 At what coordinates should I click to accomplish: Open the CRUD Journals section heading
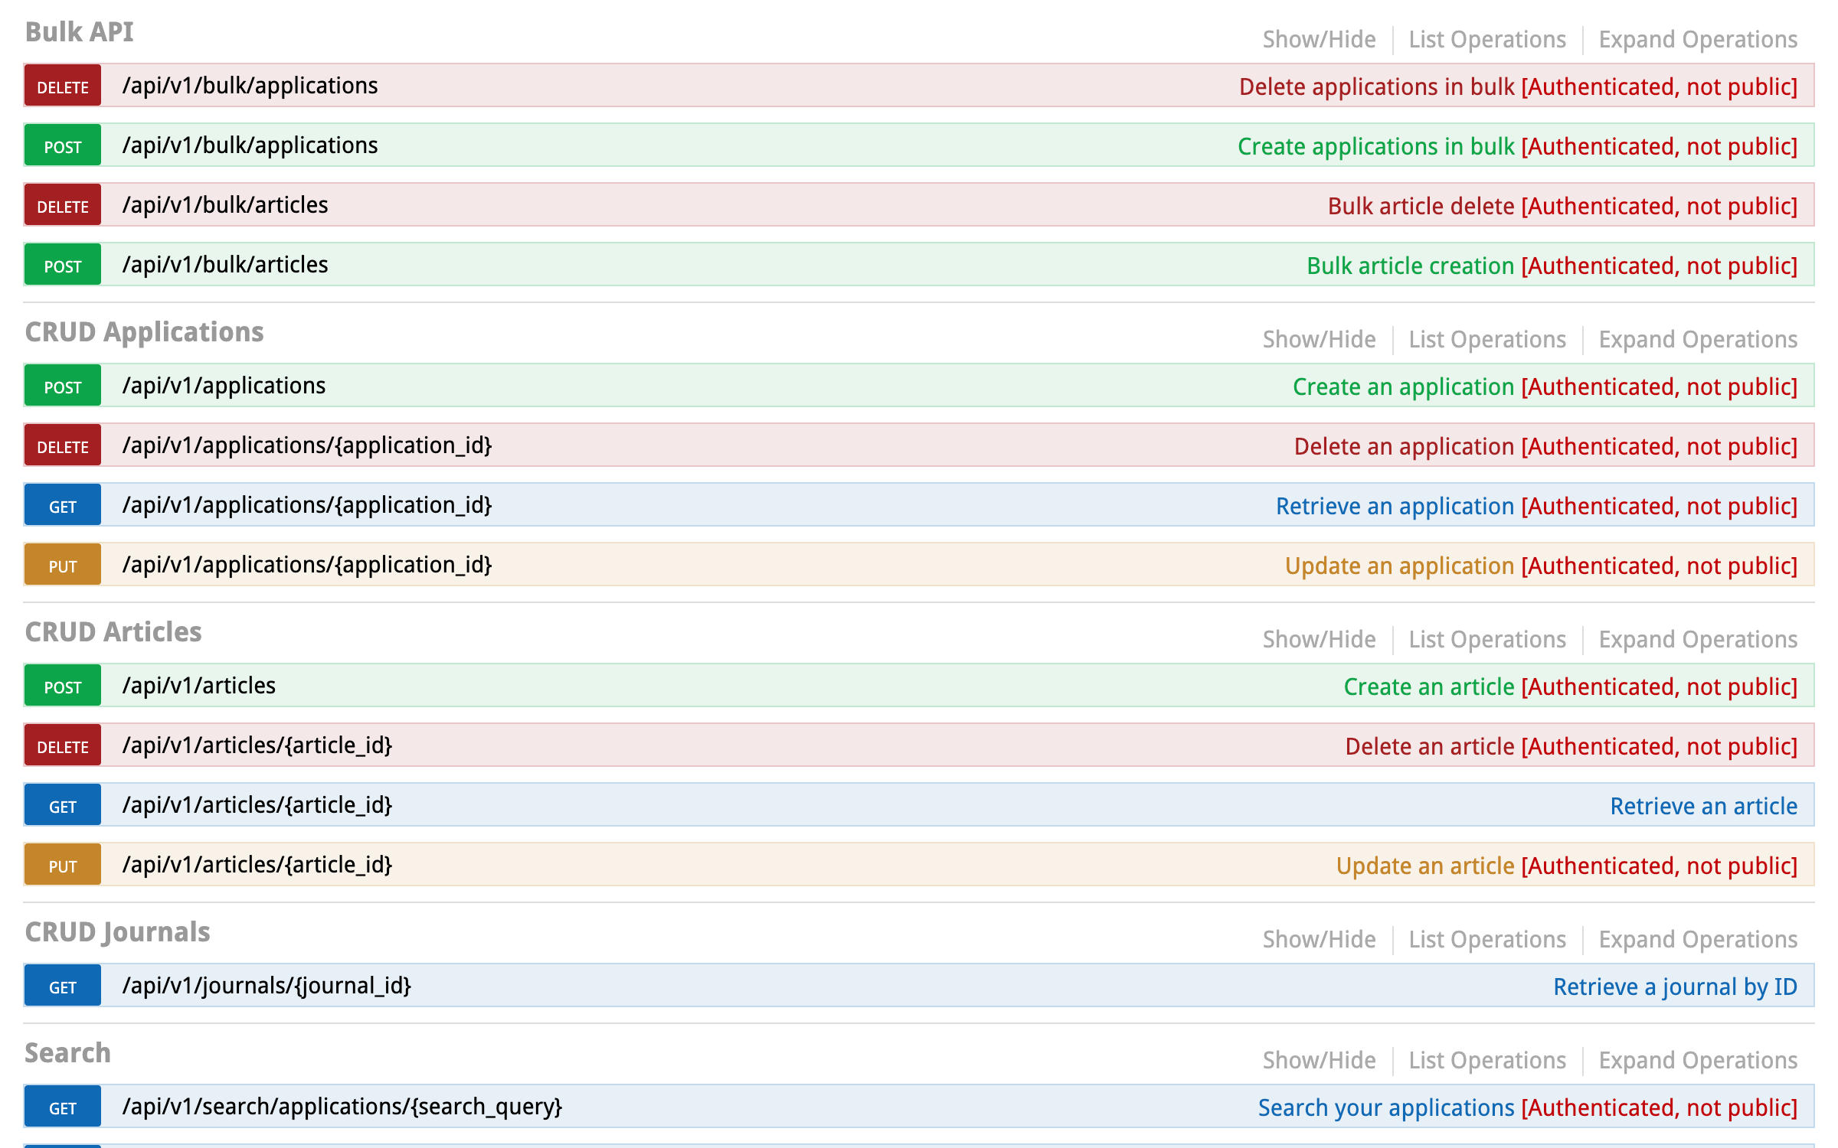[x=117, y=932]
